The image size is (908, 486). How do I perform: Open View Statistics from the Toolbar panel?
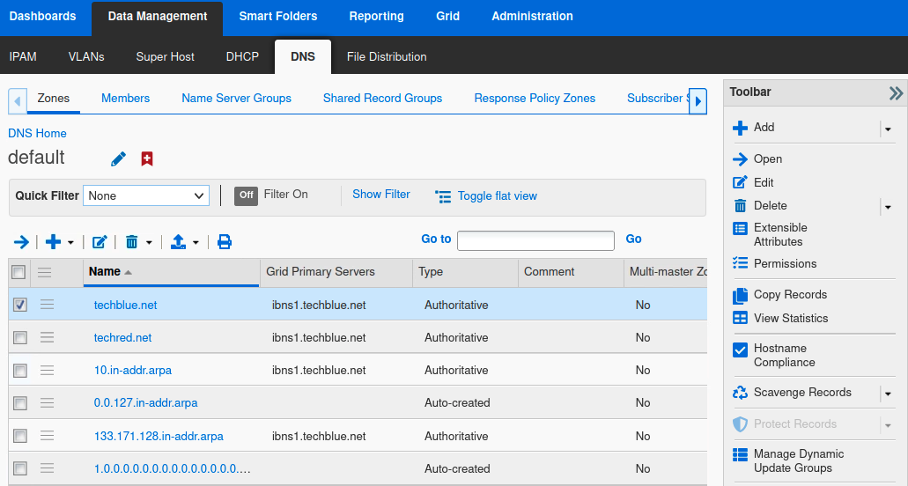pos(790,318)
